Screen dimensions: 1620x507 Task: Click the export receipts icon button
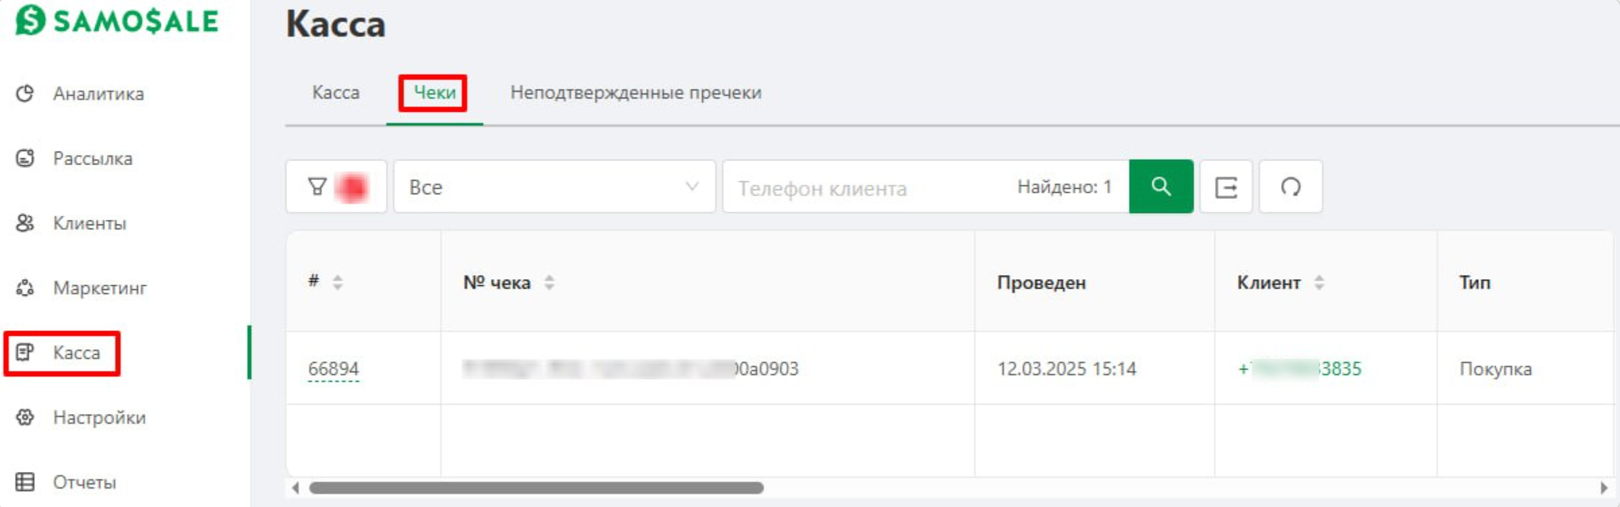coord(1226,187)
